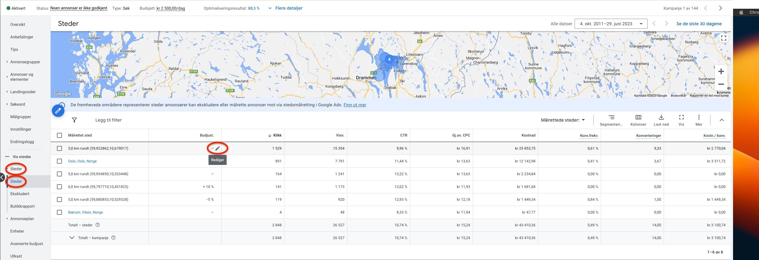Screen dimensions: 759x260
Task: Open Innstillinger in sidebar
Action: coord(21,129)
